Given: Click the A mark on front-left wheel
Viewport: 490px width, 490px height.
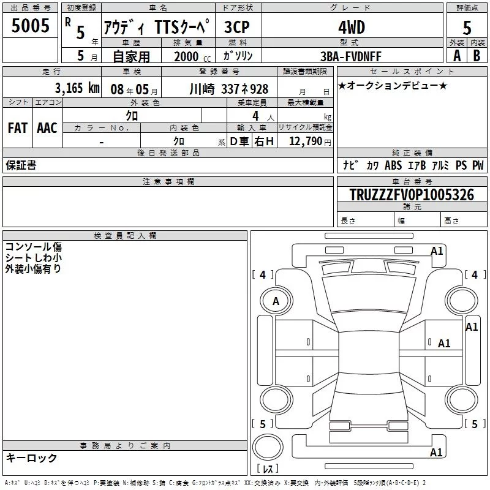Looking at the screenshot, I should pyautogui.click(x=275, y=301).
